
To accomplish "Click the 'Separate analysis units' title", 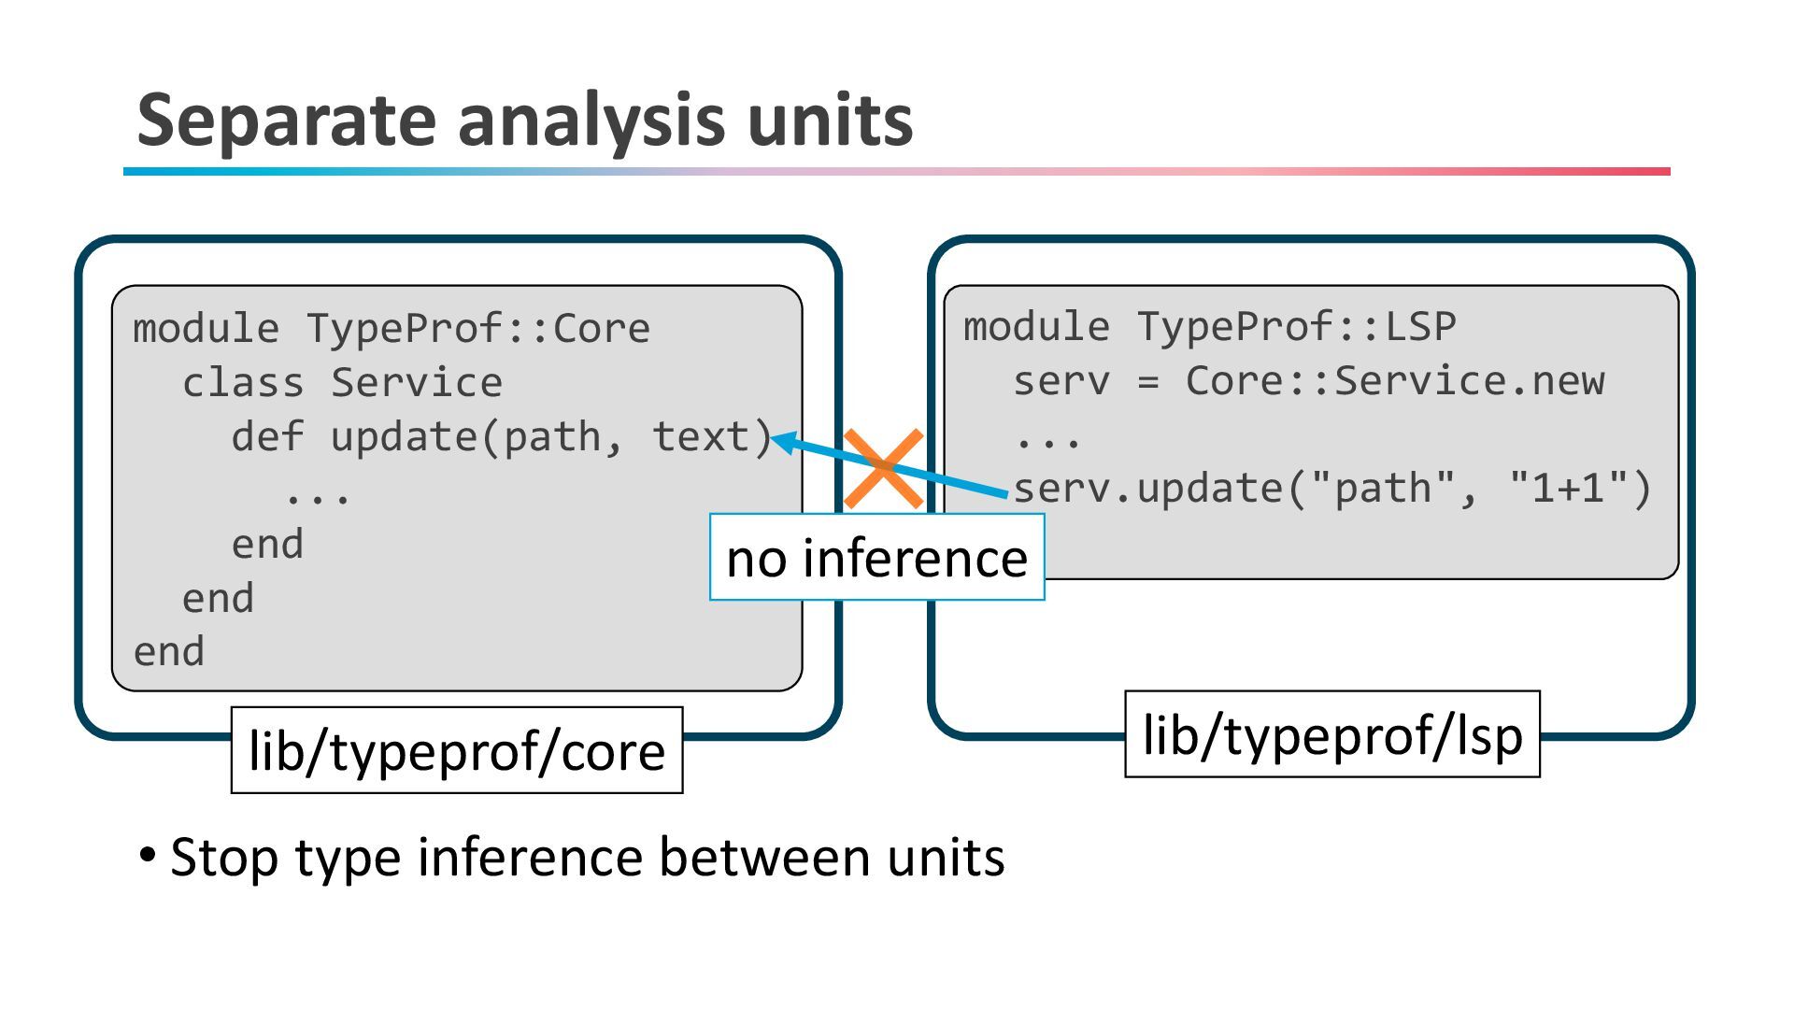I will tap(524, 120).
